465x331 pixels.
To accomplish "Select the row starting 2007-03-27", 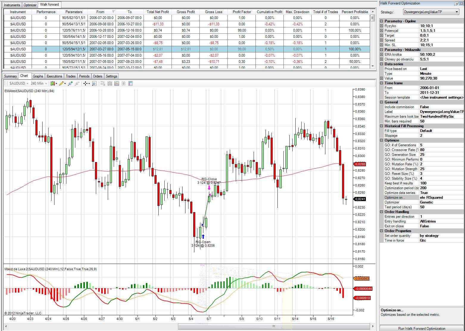I will tap(187, 49).
